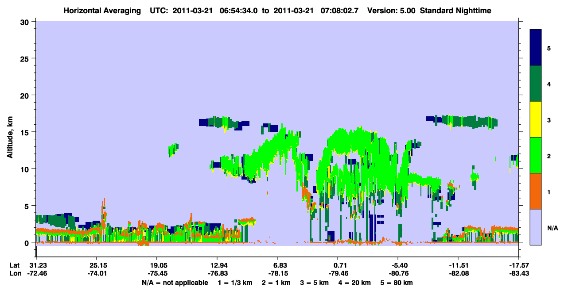Click the y-axis tick label 25
This screenshot has height=295, width=576.
pos(26,58)
